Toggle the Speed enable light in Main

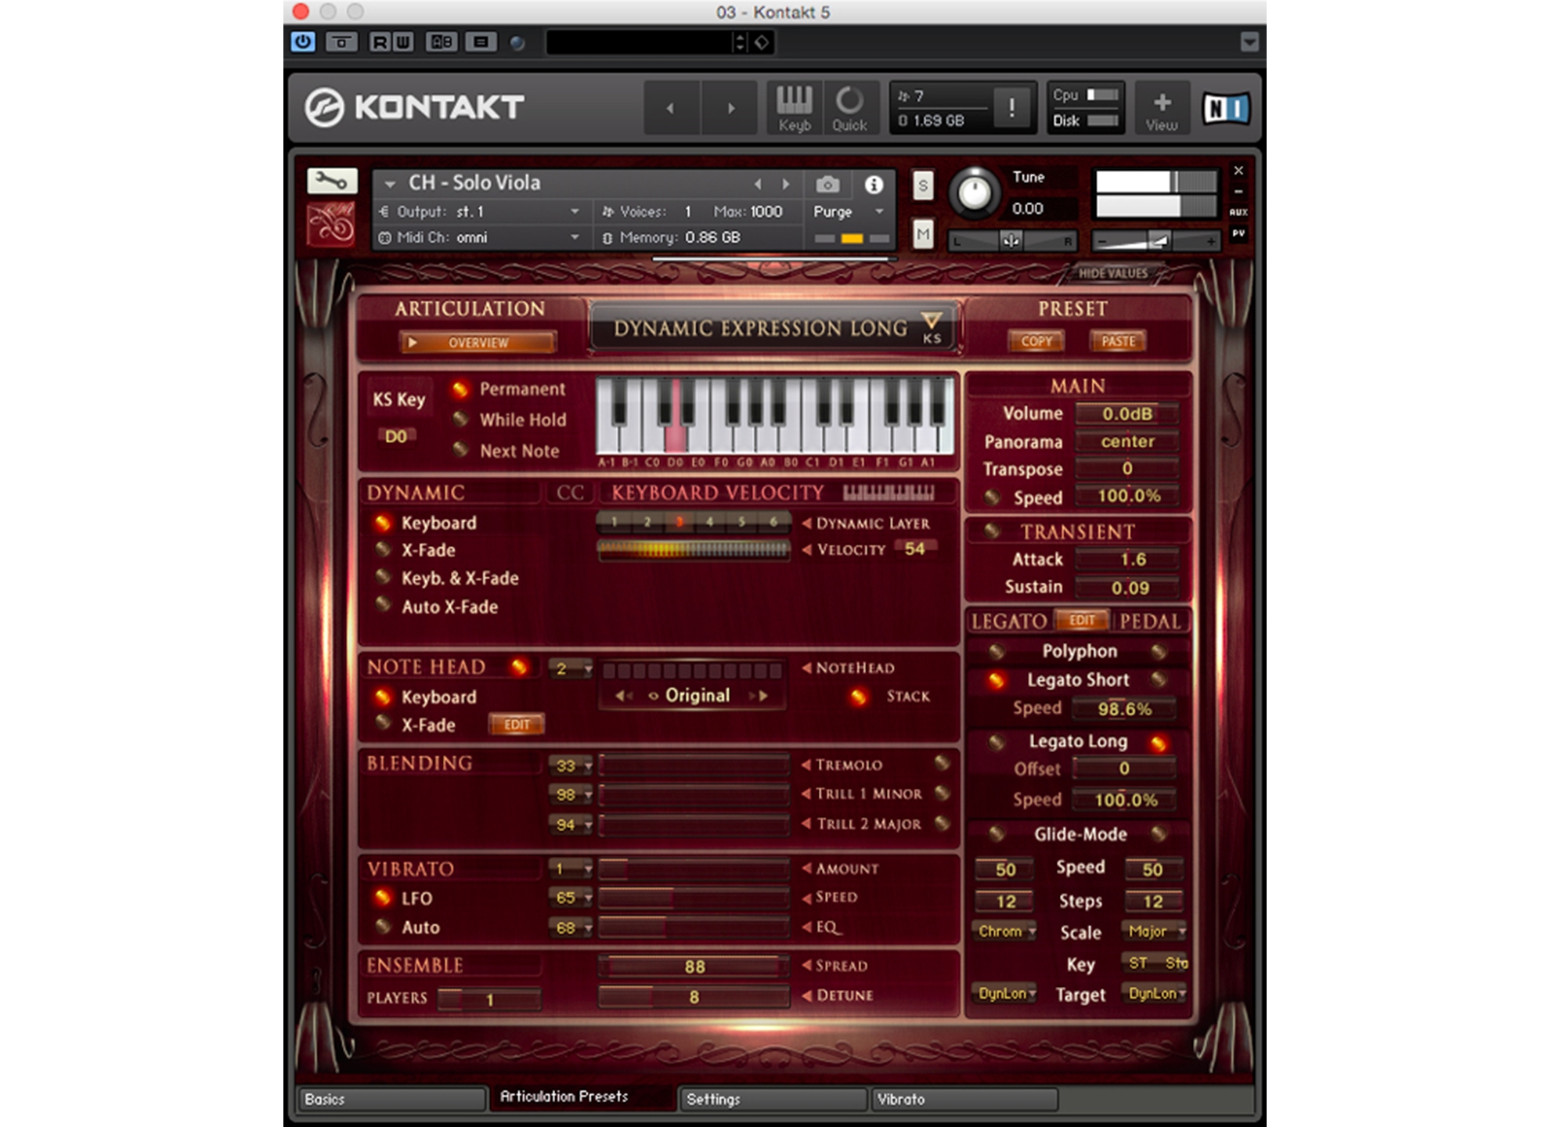point(992,497)
